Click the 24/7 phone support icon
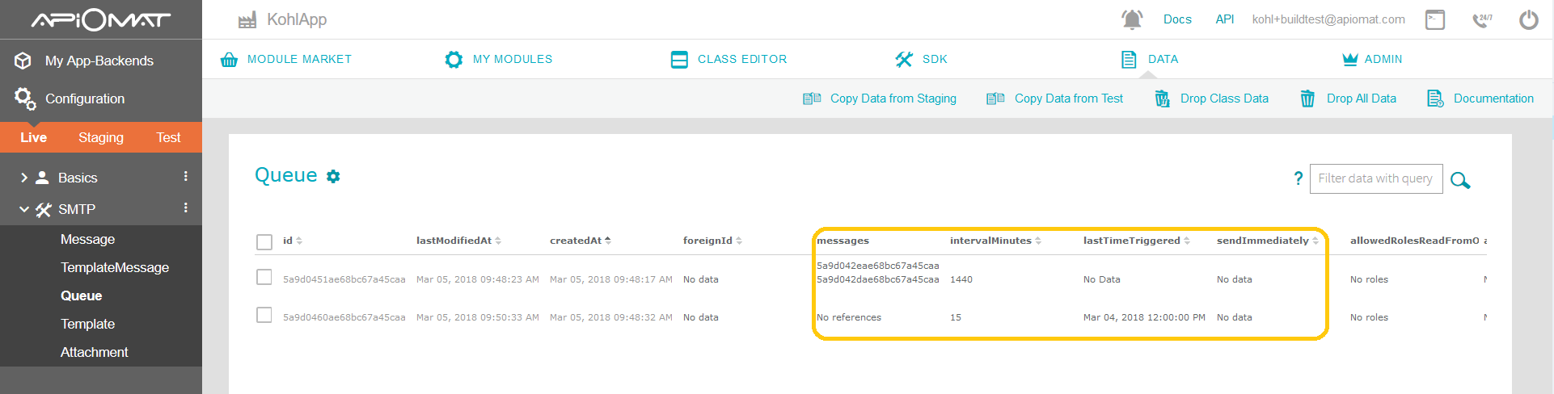This screenshot has width=1554, height=394. pyautogui.click(x=1481, y=19)
